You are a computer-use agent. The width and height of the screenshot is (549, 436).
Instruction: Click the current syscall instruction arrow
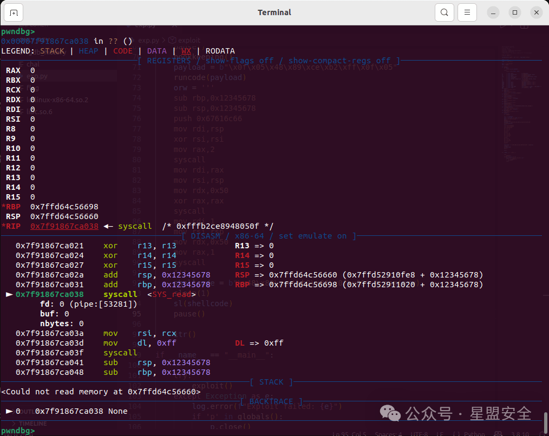click(x=9, y=294)
